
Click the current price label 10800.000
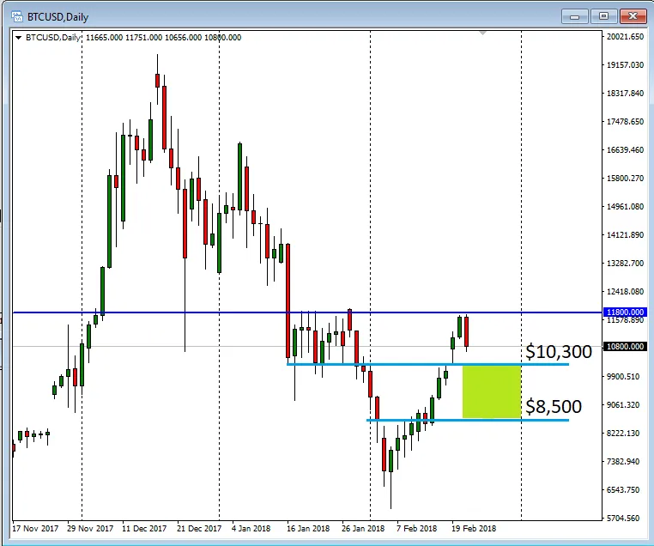pos(624,346)
